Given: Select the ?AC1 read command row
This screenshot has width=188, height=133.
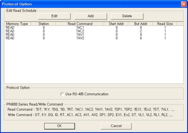Looking at the screenshot, I should 94,28.
